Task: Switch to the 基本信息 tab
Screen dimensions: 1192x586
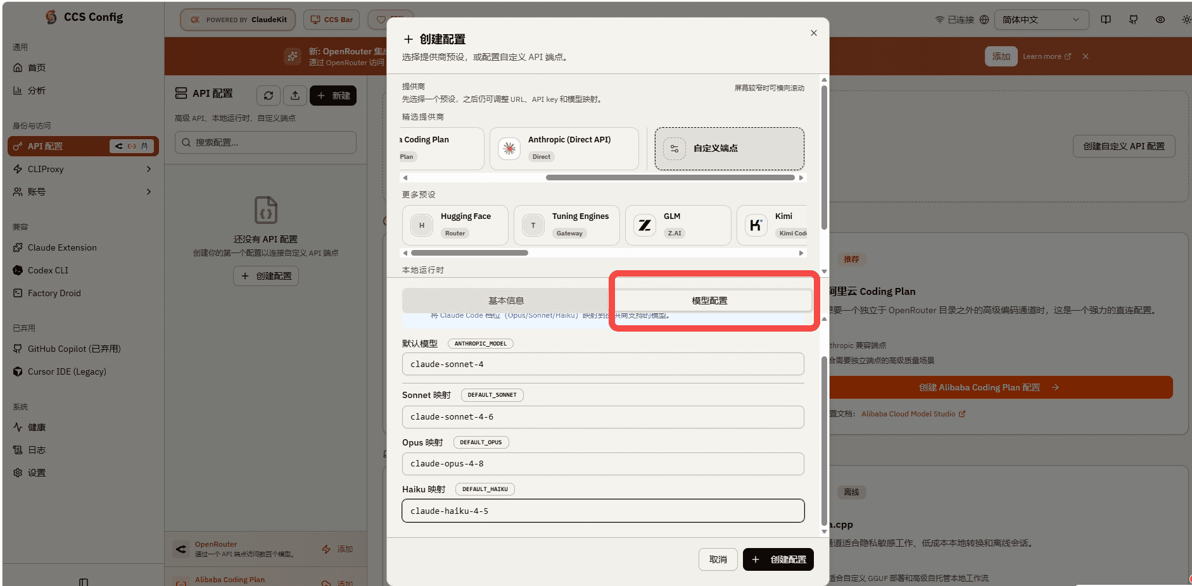Action: point(506,301)
